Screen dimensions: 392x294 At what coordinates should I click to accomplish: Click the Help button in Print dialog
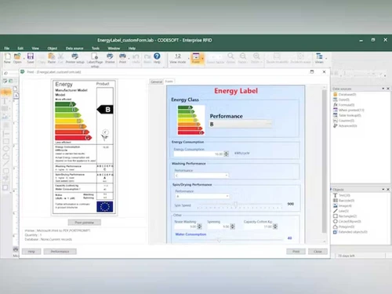(31, 252)
